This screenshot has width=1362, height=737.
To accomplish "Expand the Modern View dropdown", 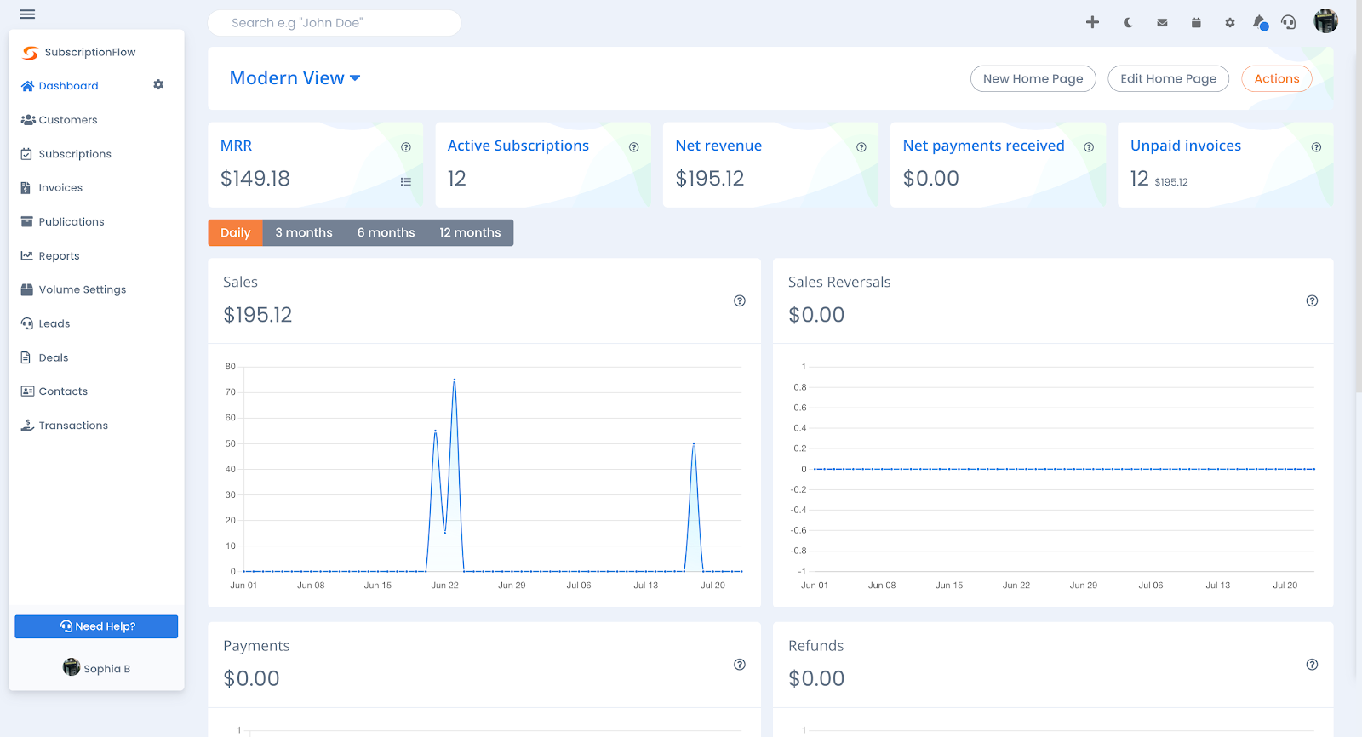I will 295,78.
